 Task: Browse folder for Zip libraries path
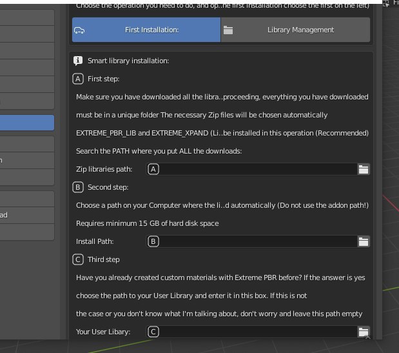click(x=364, y=169)
